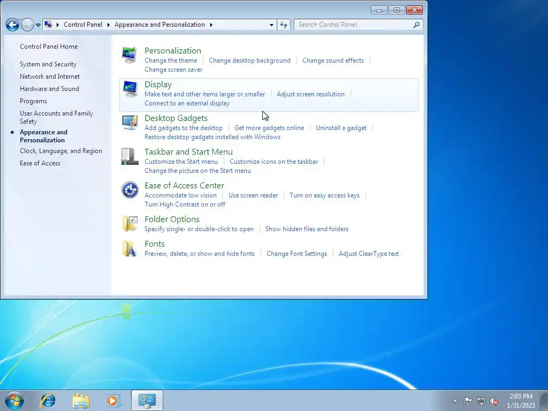Click the Personalization category icon

coord(130,55)
